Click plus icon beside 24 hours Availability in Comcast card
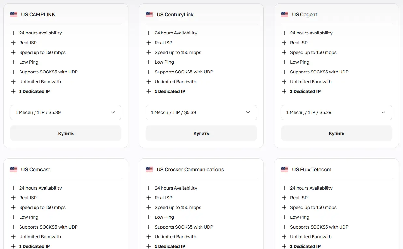Viewport: 403px width, 249px height. tap(13, 188)
